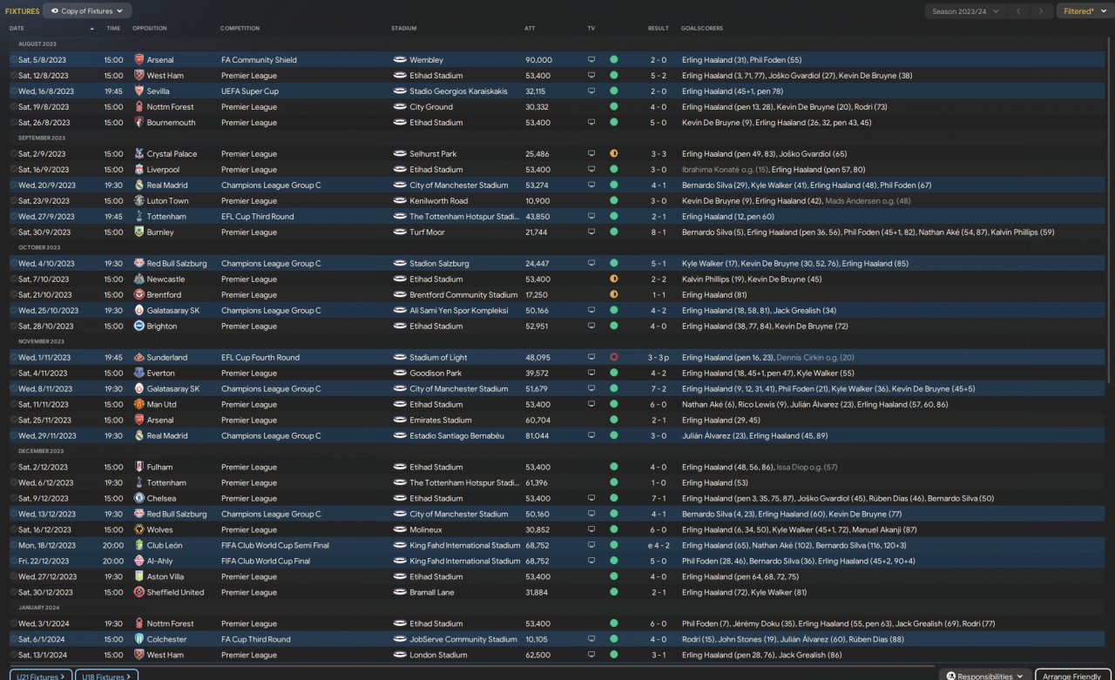The image size is (1115, 680).
Task: Click the fixtures list vertical scrollbar
Action: pyautogui.click(x=1109, y=209)
